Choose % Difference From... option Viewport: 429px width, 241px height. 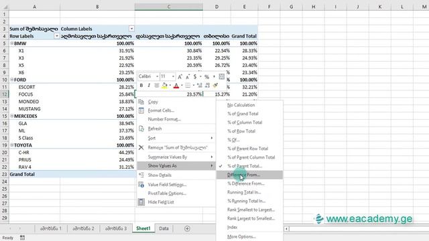pos(249,183)
